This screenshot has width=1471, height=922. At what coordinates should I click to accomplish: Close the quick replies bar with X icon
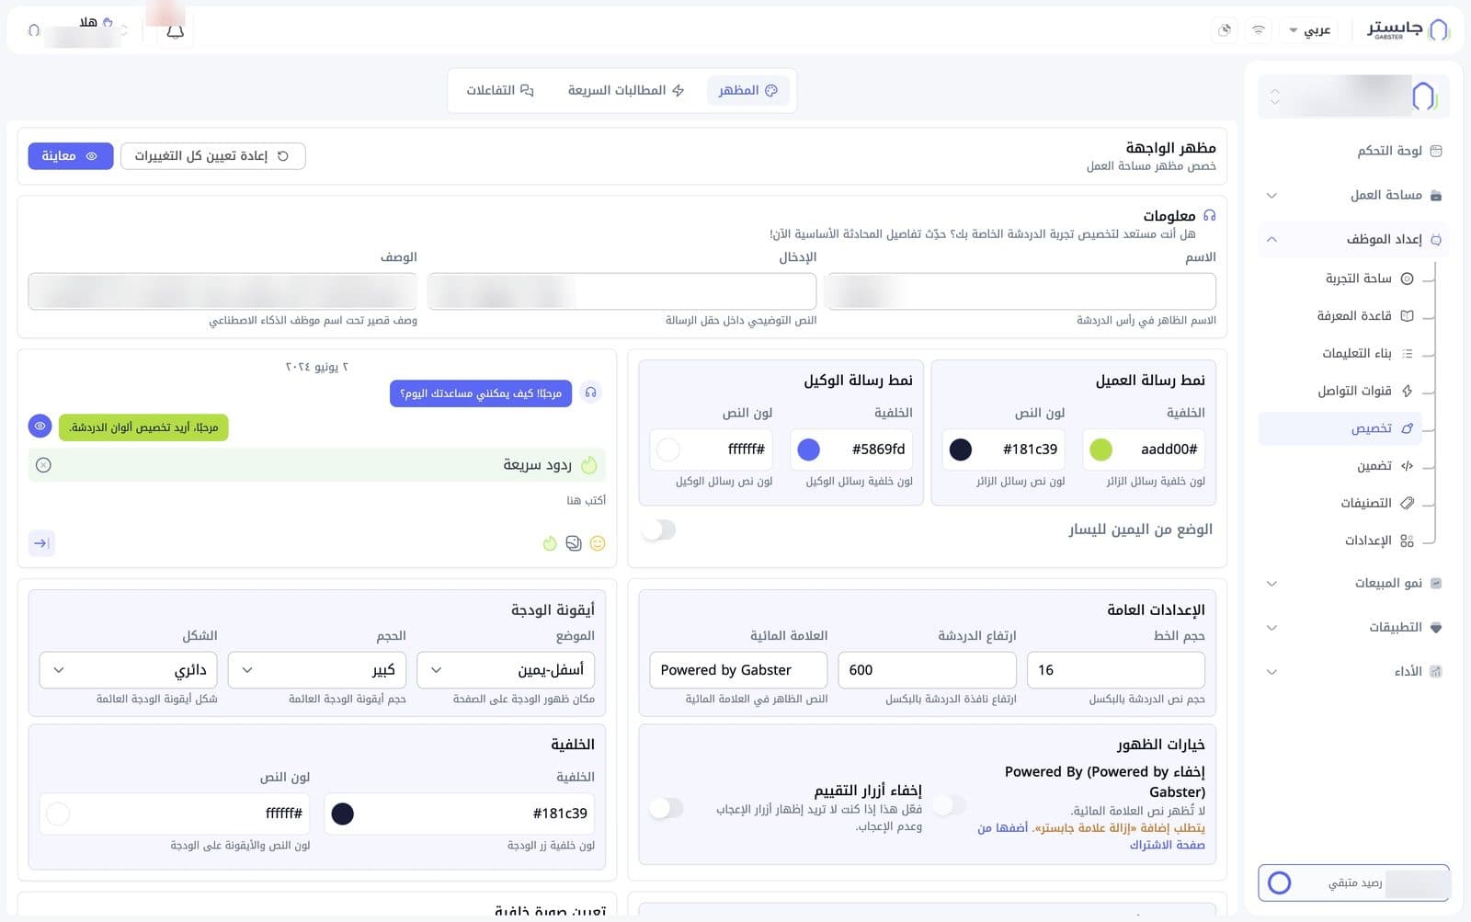click(x=43, y=465)
